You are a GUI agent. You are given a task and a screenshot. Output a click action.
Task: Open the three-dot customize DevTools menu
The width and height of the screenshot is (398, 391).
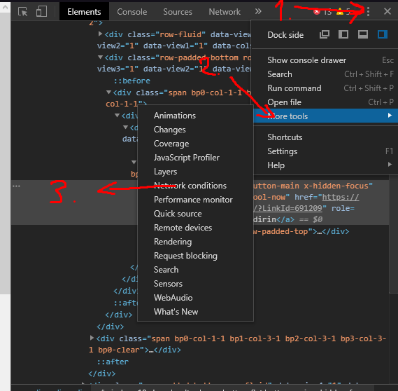(x=369, y=11)
